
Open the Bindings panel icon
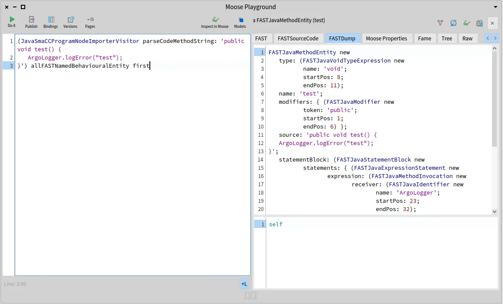[x=51, y=22]
